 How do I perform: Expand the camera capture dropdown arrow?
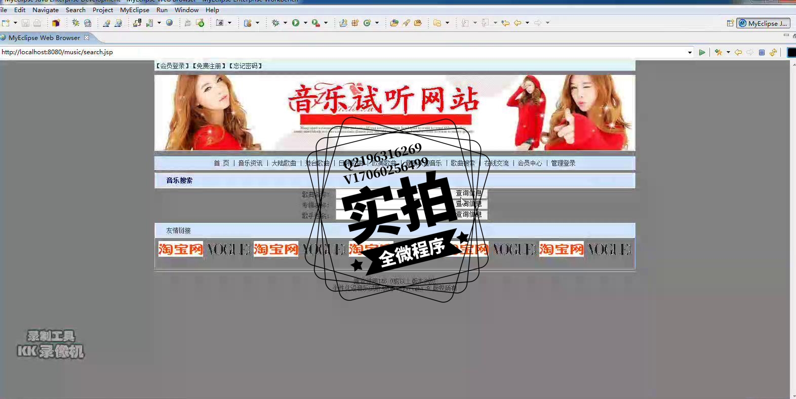(229, 23)
